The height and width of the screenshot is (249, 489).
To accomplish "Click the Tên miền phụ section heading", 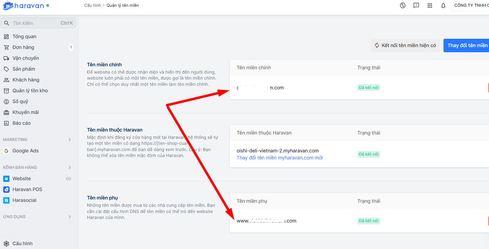I will (x=102, y=198).
